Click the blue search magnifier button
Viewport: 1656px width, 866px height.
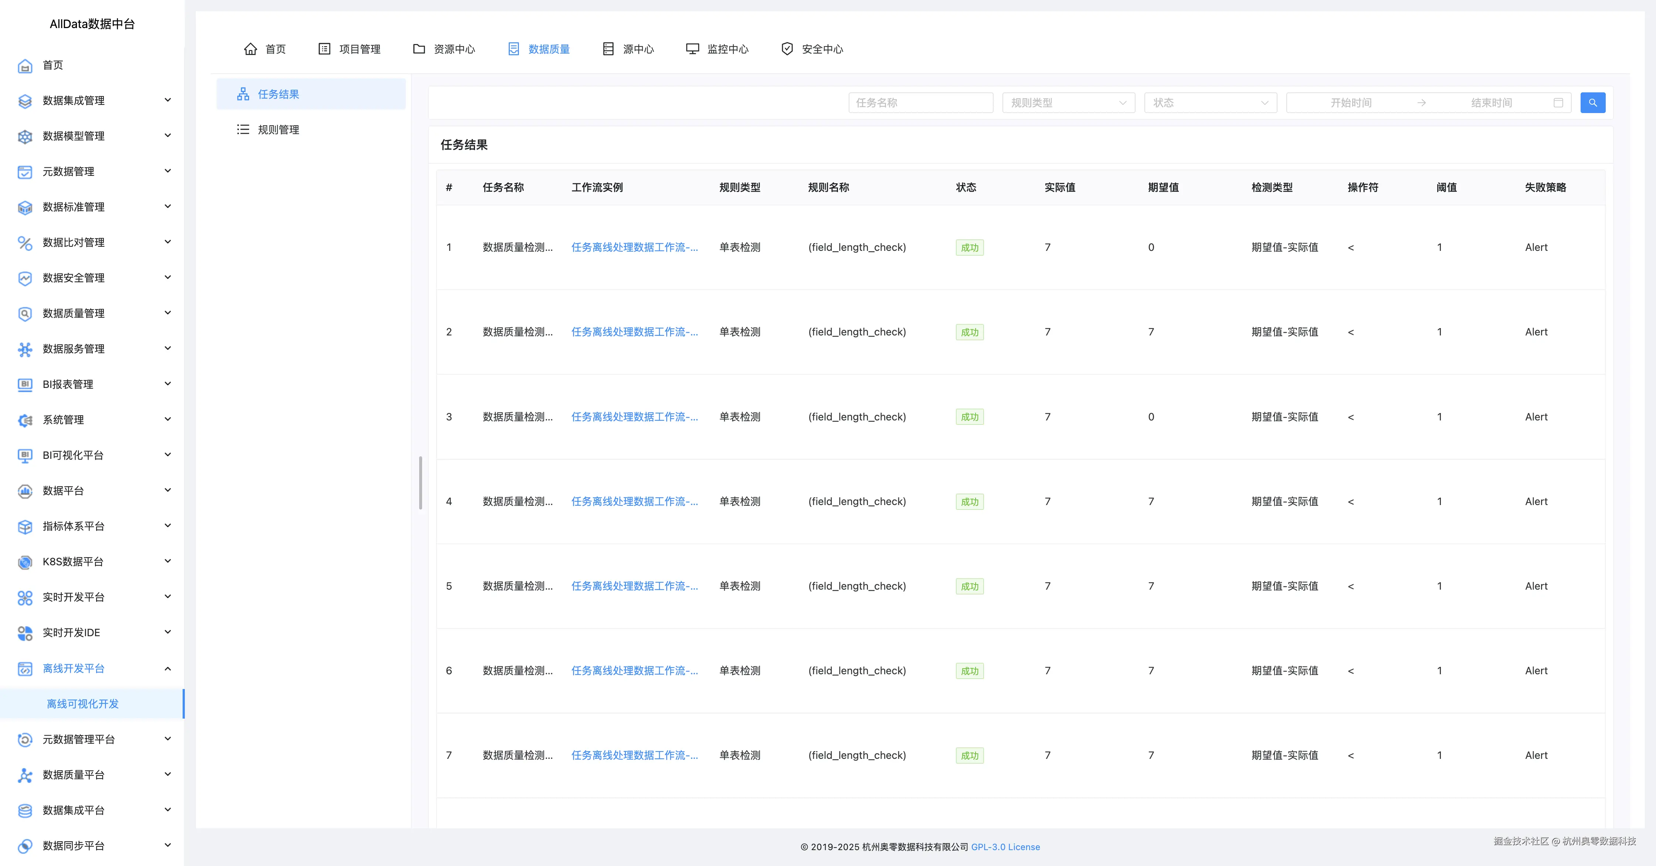tap(1592, 103)
